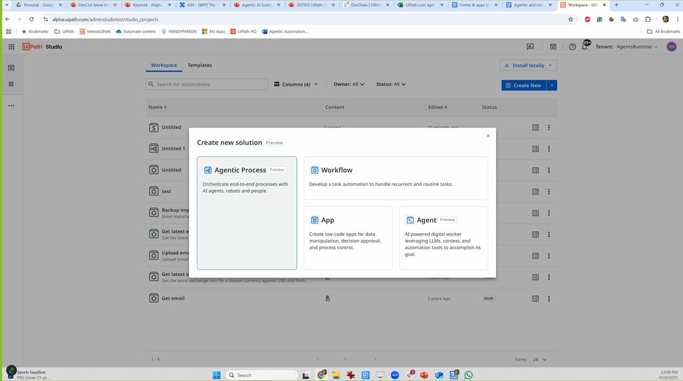Switch to the DevDives browser tab
Screen dimensions: 683x381
pos(365,5)
